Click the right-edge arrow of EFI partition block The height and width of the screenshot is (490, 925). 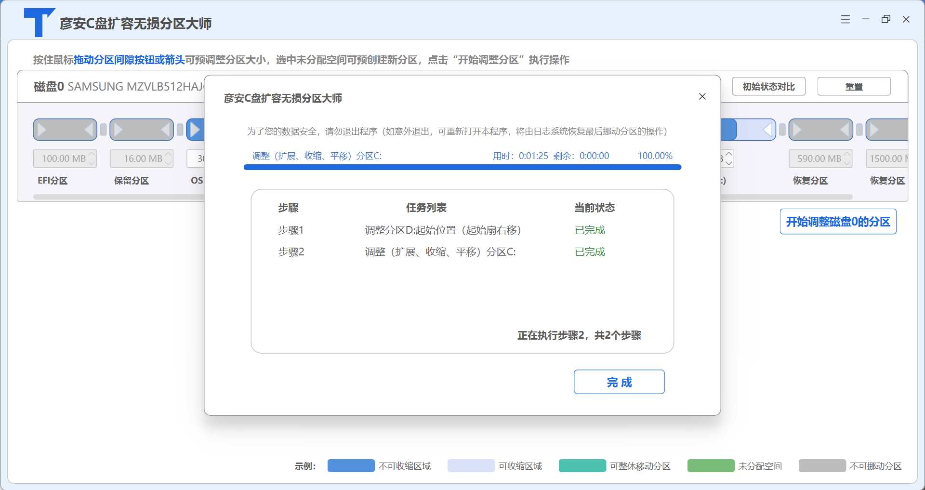89,130
